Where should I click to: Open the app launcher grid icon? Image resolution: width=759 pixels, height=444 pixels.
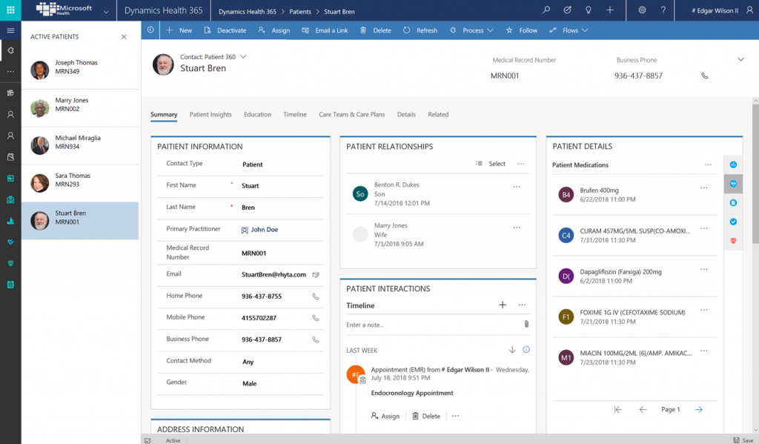[10, 10]
